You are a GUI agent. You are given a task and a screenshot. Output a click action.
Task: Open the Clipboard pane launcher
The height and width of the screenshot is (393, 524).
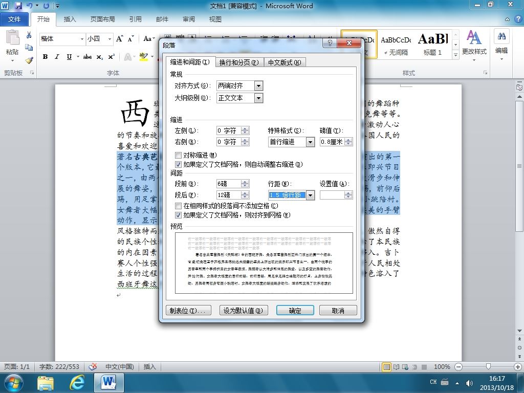pyautogui.click(x=32, y=73)
